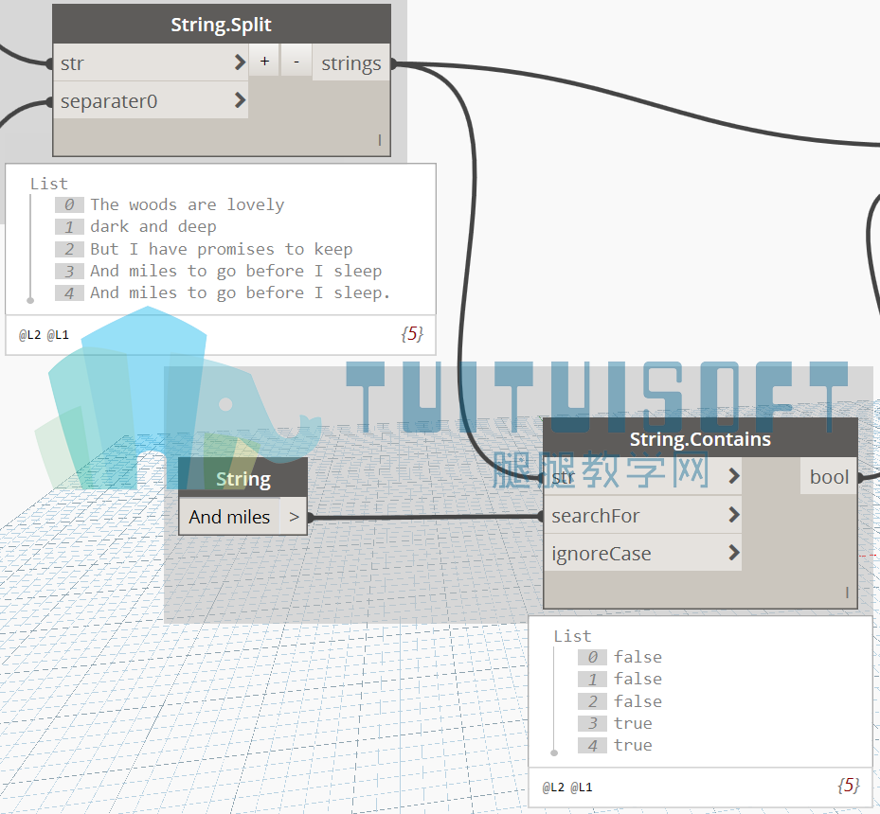Click the String.Split node title
This screenshot has height=814, width=880.
click(x=221, y=25)
